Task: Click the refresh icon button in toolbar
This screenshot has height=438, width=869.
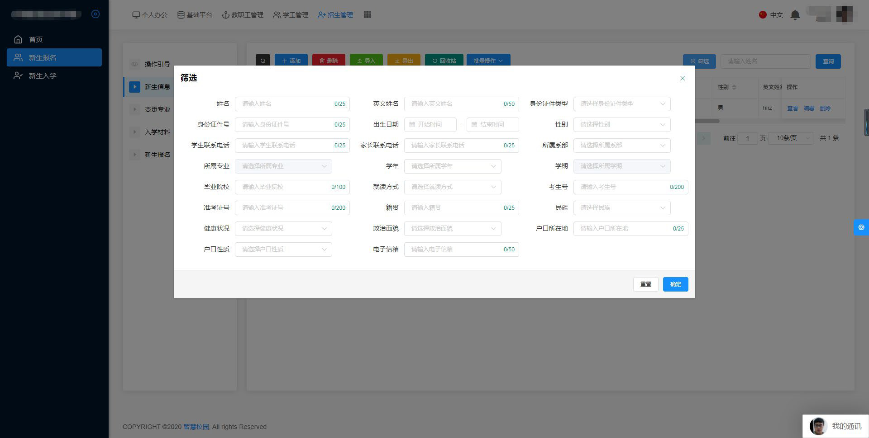Action: point(263,61)
